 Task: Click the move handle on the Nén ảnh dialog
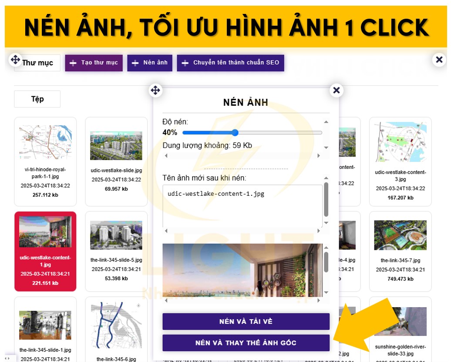coord(155,90)
